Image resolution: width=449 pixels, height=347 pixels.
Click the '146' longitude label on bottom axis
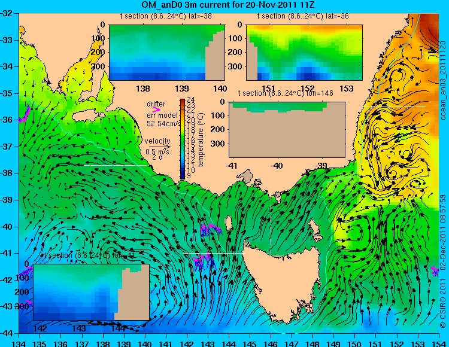click(271, 344)
